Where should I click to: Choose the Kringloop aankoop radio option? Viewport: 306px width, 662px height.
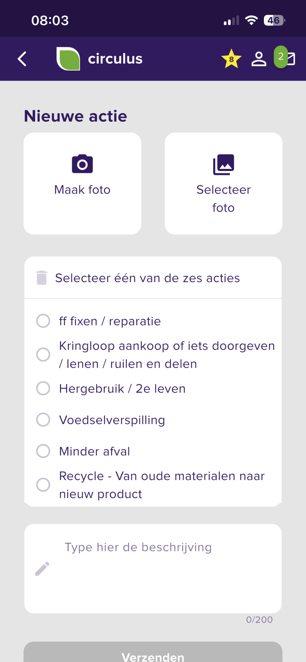[43, 354]
